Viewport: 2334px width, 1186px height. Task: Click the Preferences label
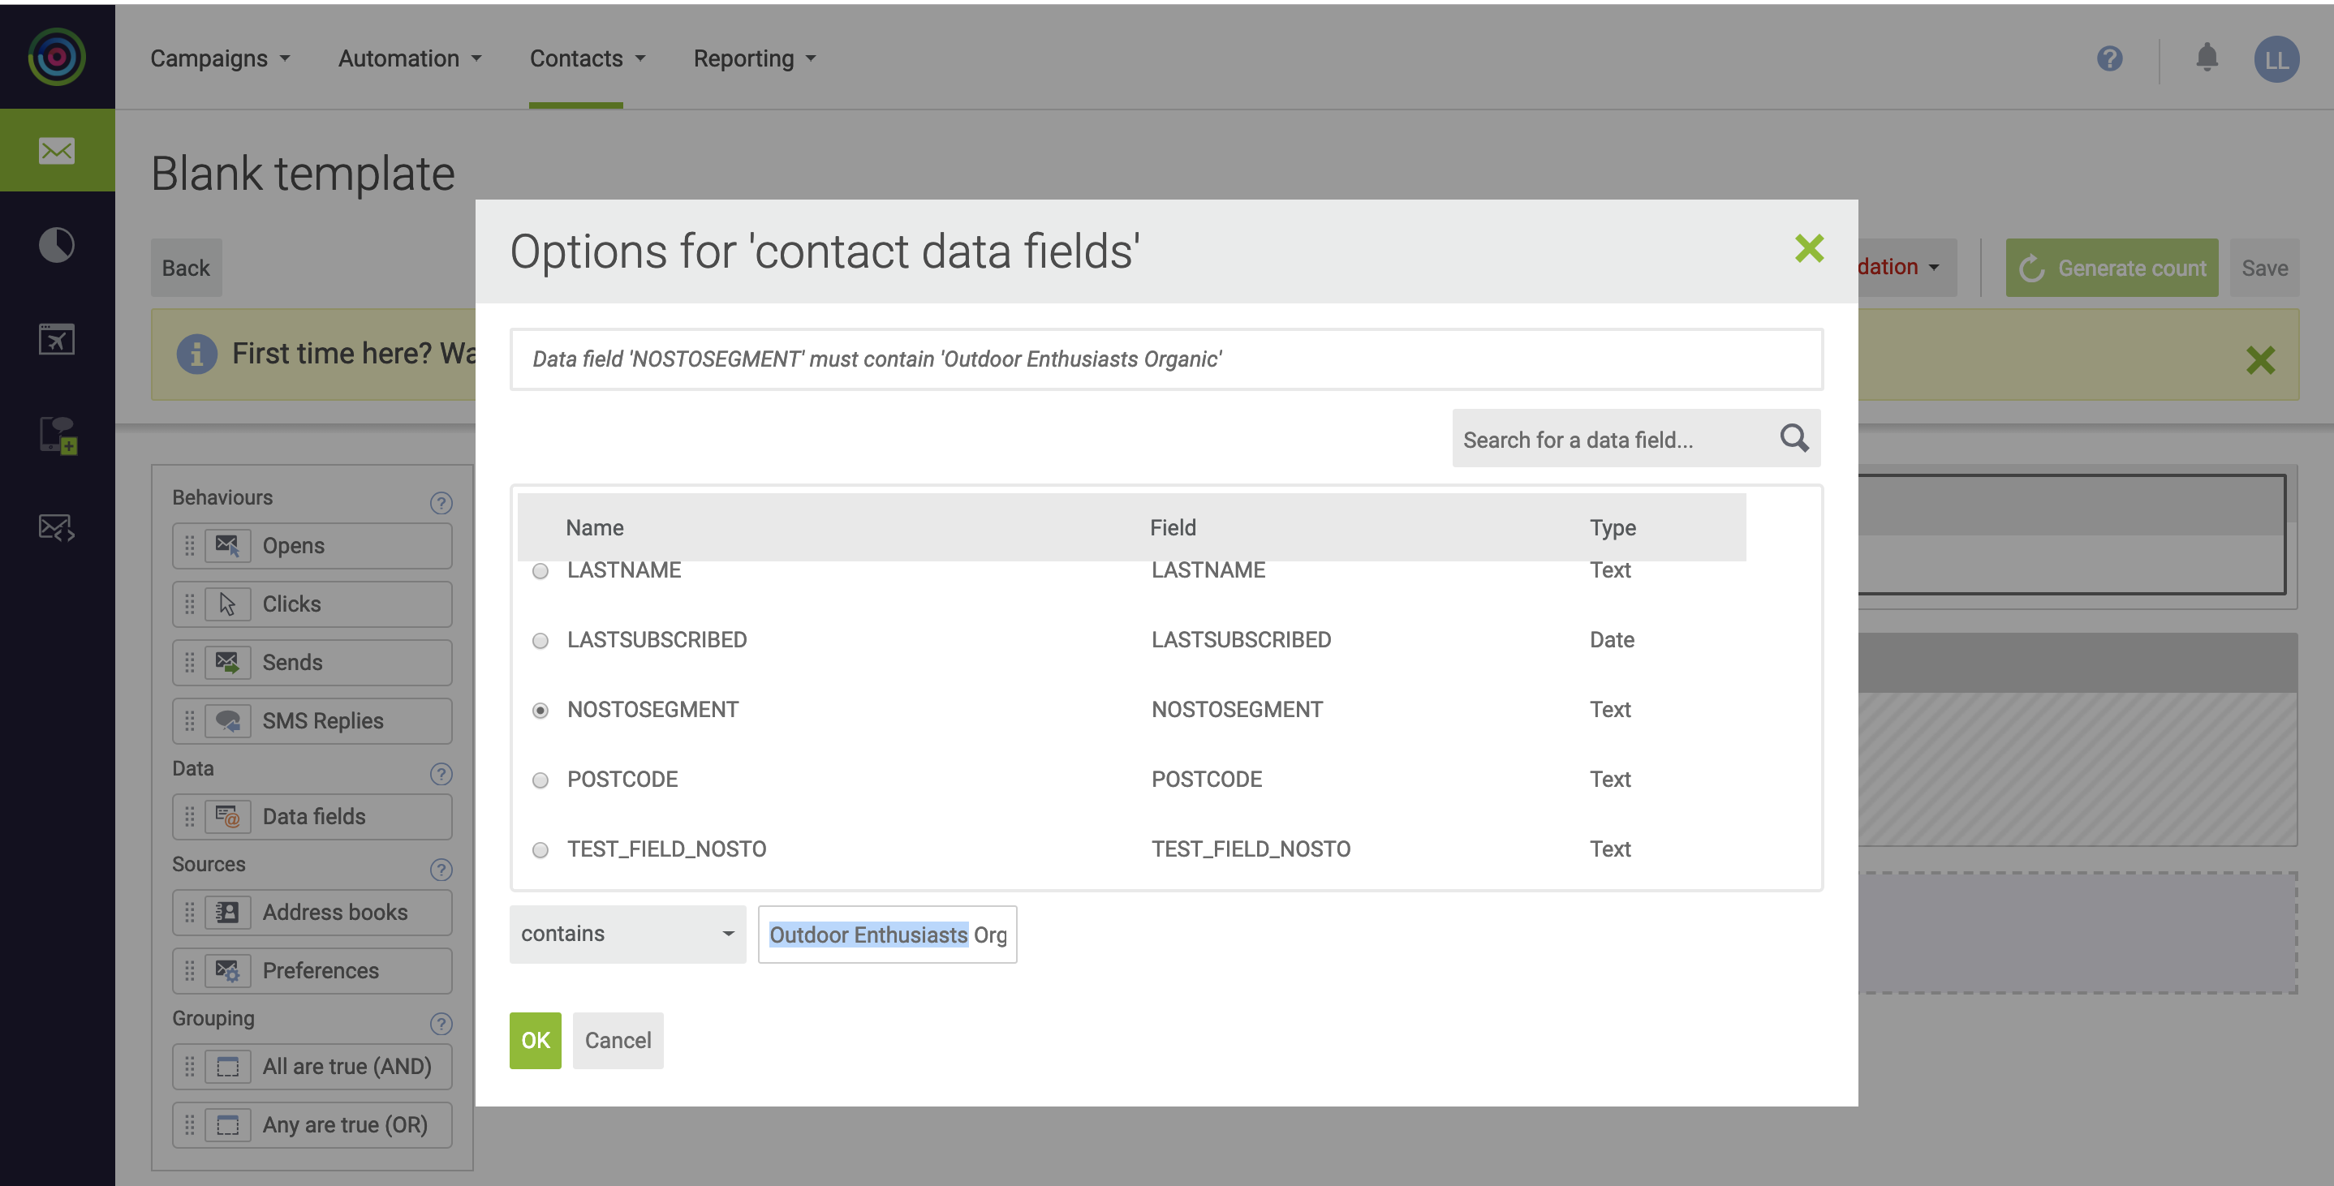pos(320,971)
